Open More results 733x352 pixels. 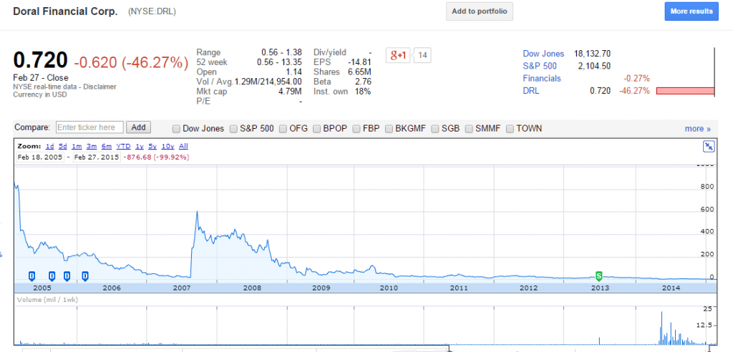(x=691, y=11)
